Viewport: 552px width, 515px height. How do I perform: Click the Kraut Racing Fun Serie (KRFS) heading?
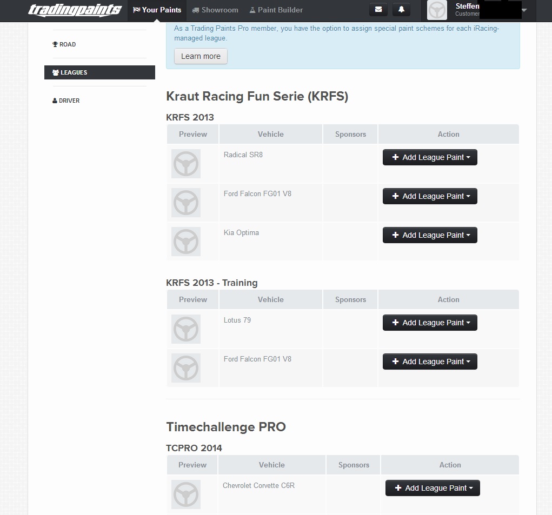pyautogui.click(x=257, y=96)
